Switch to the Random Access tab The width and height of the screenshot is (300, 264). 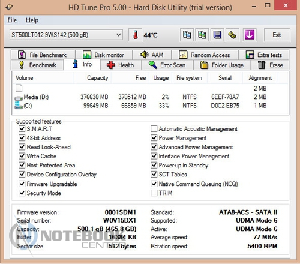(x=205, y=55)
